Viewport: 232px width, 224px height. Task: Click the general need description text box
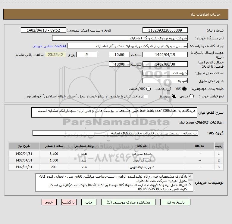pos(114,112)
